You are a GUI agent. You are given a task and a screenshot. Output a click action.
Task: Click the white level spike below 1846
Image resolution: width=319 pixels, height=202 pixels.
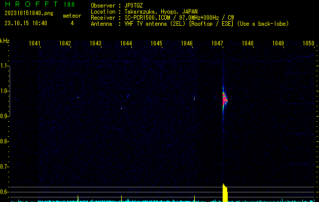click(x=195, y=197)
